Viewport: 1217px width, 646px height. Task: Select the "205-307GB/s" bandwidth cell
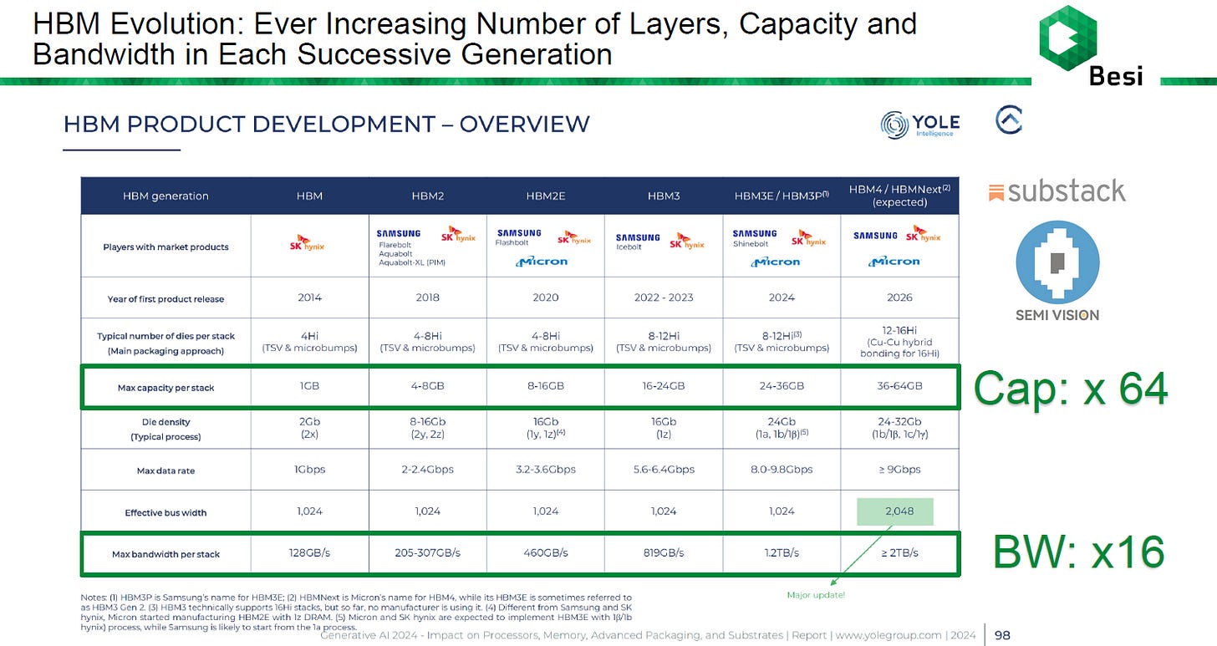pyautogui.click(x=427, y=553)
